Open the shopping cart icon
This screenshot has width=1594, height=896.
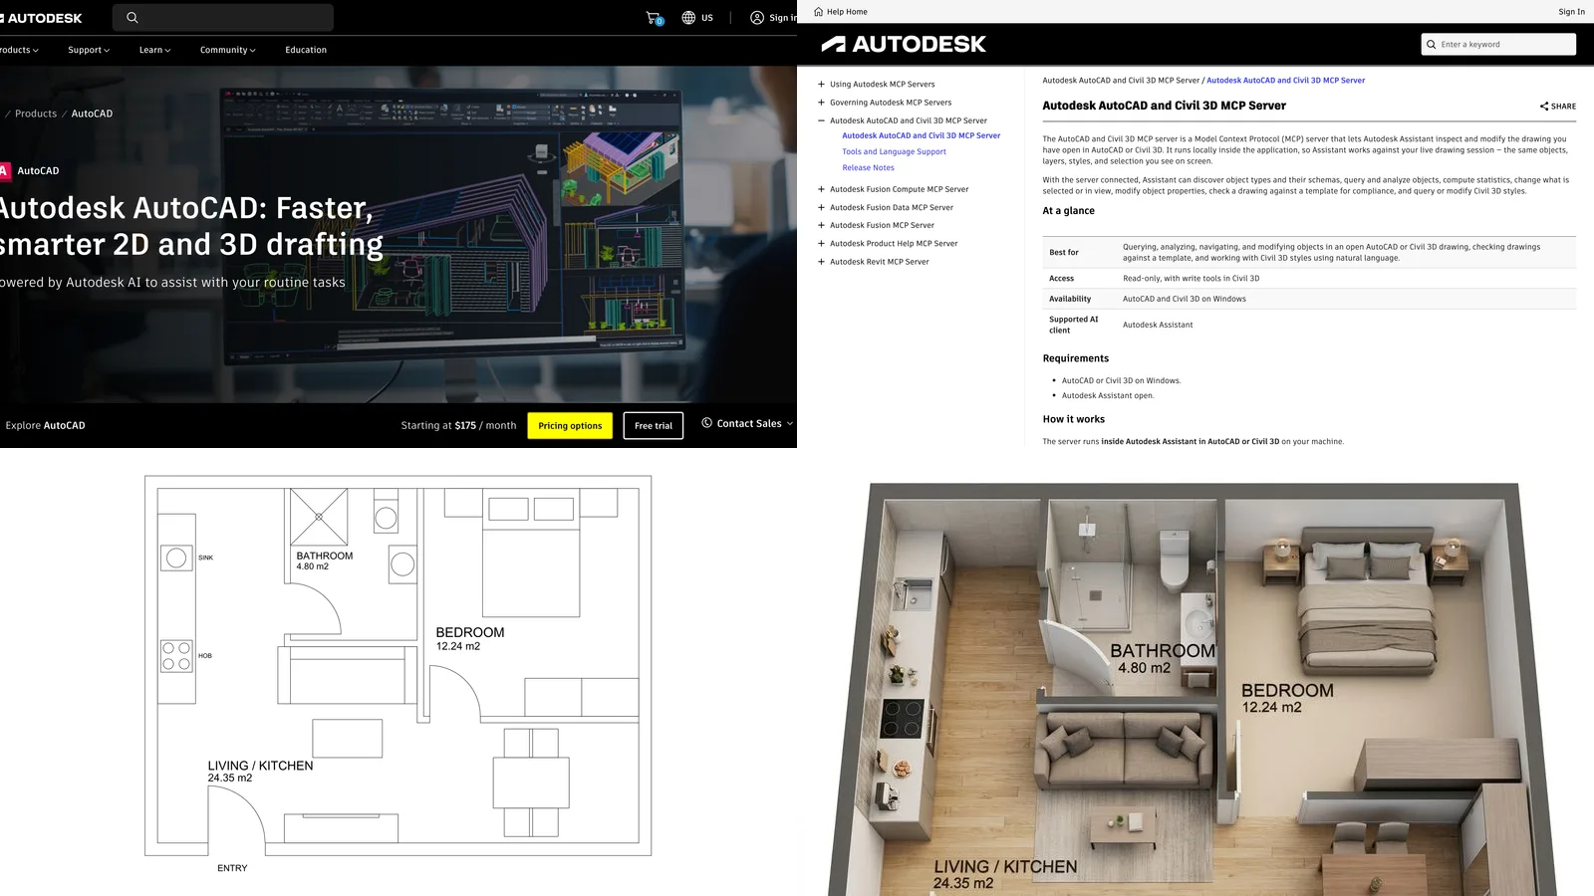(654, 18)
